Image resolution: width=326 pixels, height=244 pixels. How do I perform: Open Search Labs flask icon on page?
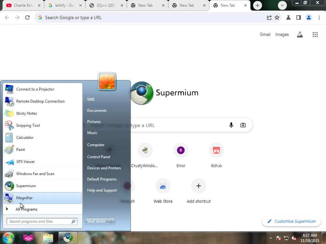click(x=300, y=35)
